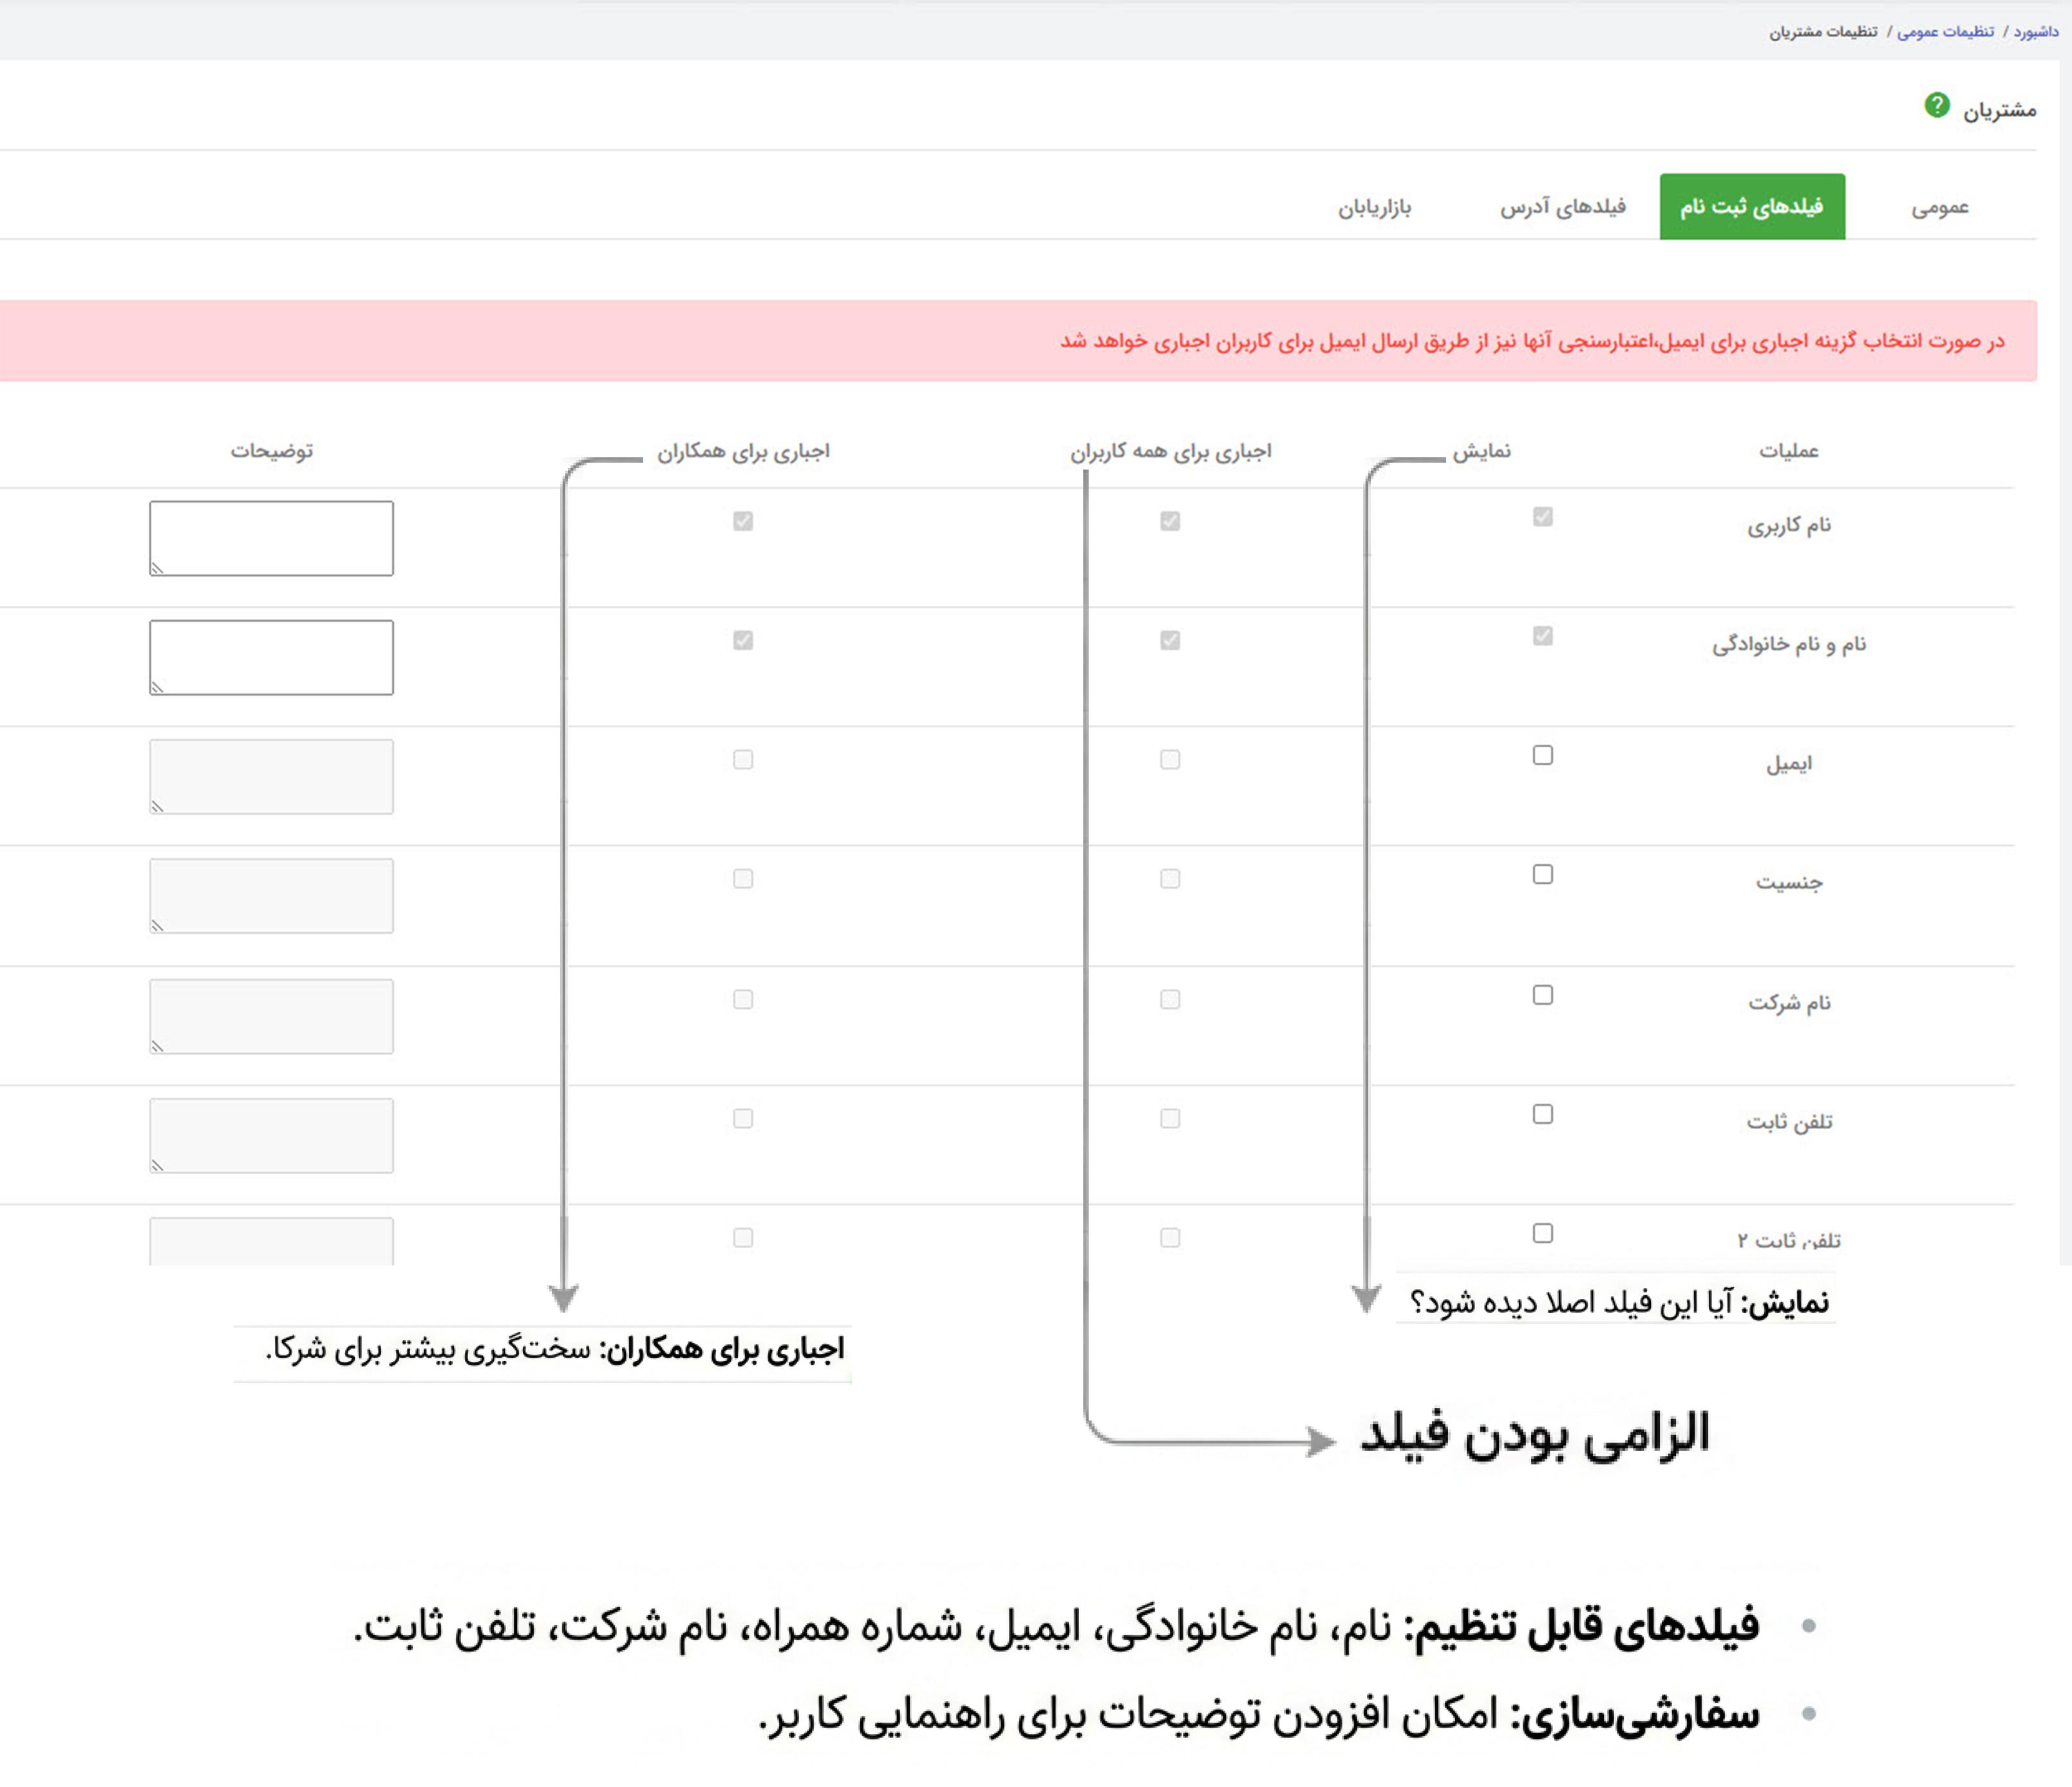
Task: Tick نمایش checkbox for تلفن ثابت row
Action: point(1543,1114)
